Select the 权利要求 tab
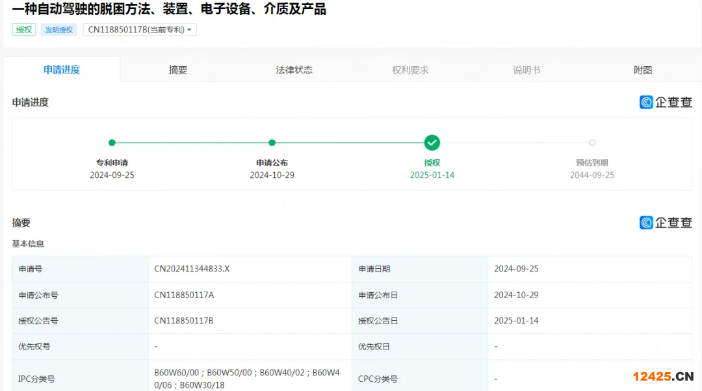 click(410, 70)
